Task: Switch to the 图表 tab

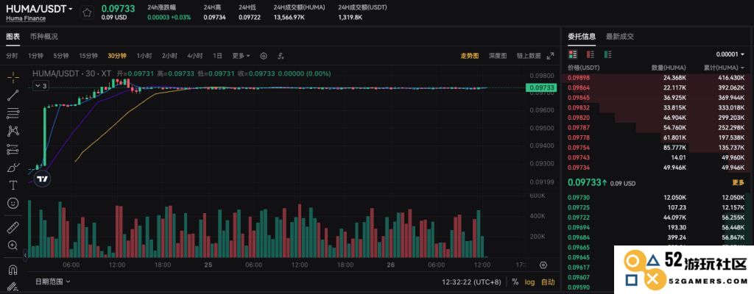Action: point(13,37)
